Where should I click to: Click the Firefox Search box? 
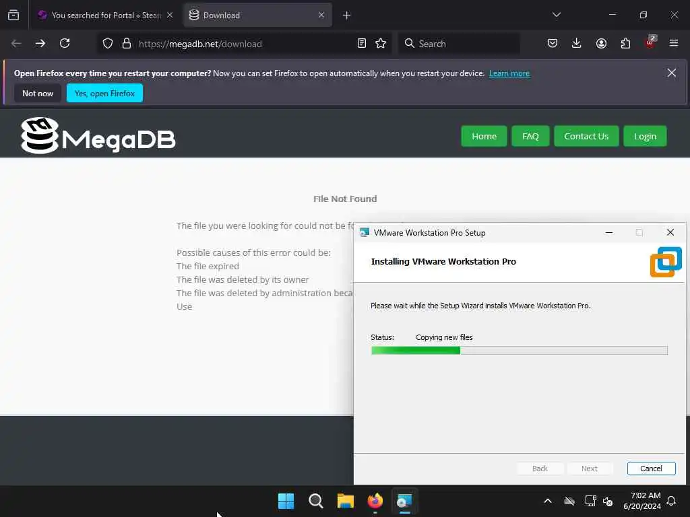click(x=459, y=44)
